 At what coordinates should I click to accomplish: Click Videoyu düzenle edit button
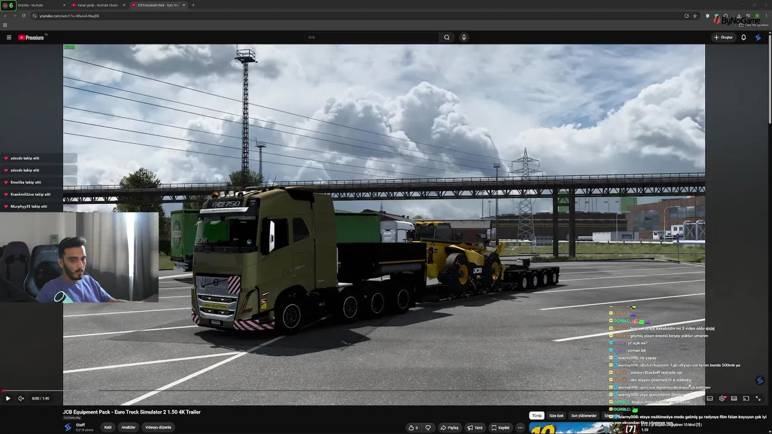pyautogui.click(x=158, y=427)
